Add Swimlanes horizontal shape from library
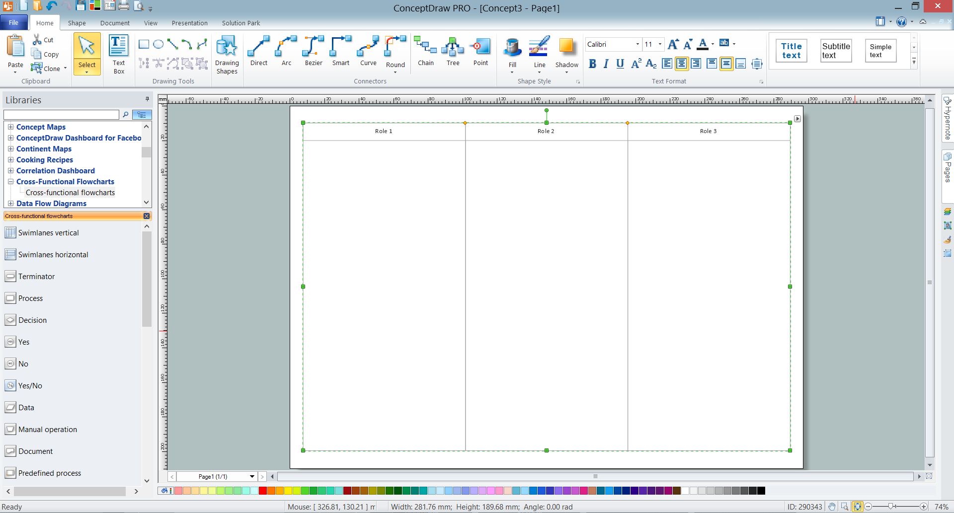The width and height of the screenshot is (954, 513). (x=53, y=255)
